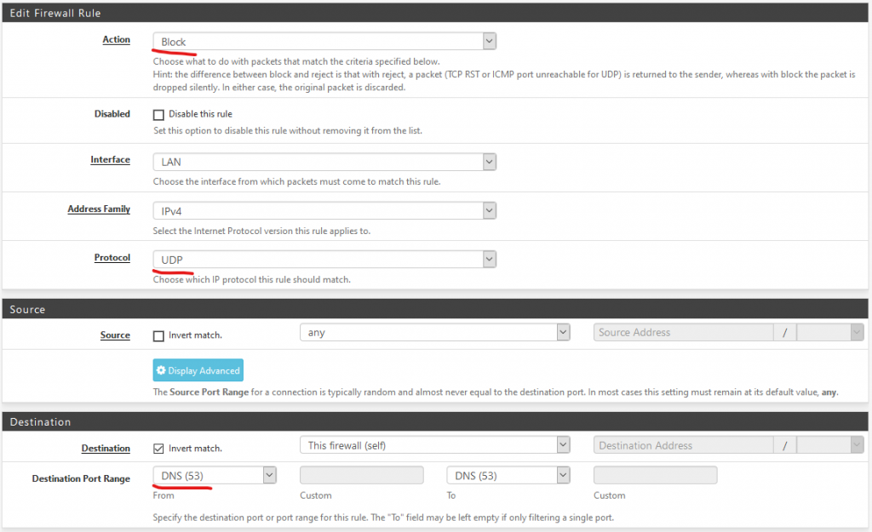Open the Destination dropdown showing This firewall (self)
The height and width of the screenshot is (532, 872).
pos(435,445)
